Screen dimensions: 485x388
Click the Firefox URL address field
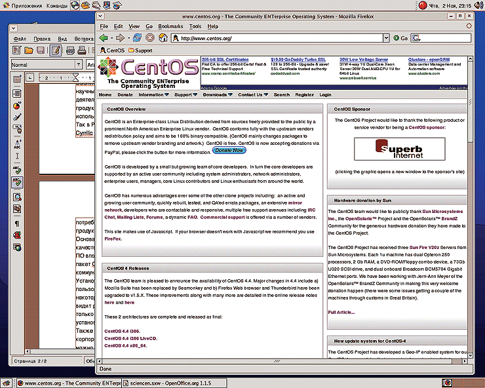tap(277, 38)
